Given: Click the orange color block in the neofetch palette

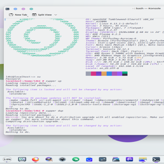Looking at the screenshot, I should 104,74.
